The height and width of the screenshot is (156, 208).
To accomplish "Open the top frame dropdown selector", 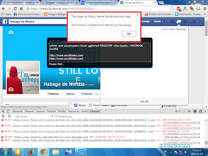I will pos(33,116).
